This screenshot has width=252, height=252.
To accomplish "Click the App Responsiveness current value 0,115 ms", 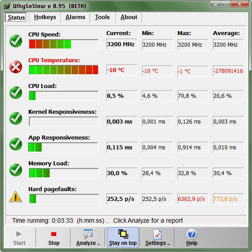I will [122, 147].
